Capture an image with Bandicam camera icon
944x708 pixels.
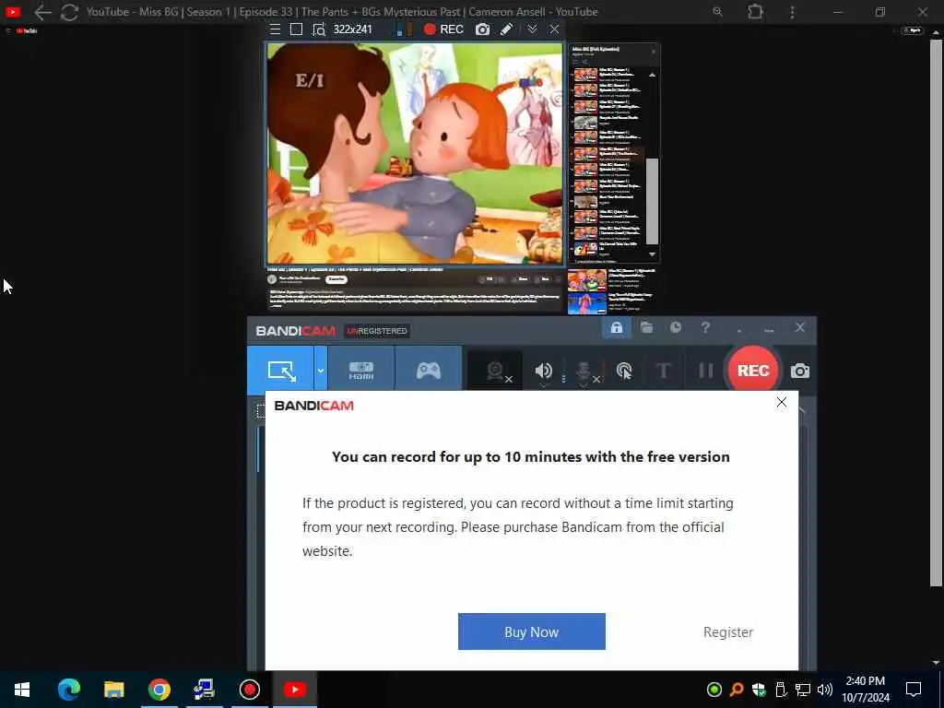[x=799, y=371]
